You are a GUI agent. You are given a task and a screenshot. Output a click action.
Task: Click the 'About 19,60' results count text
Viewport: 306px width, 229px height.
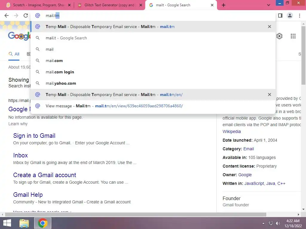tap(19, 67)
